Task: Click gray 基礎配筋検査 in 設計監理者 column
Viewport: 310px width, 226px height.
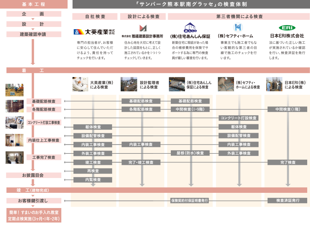Action: coord(141,101)
